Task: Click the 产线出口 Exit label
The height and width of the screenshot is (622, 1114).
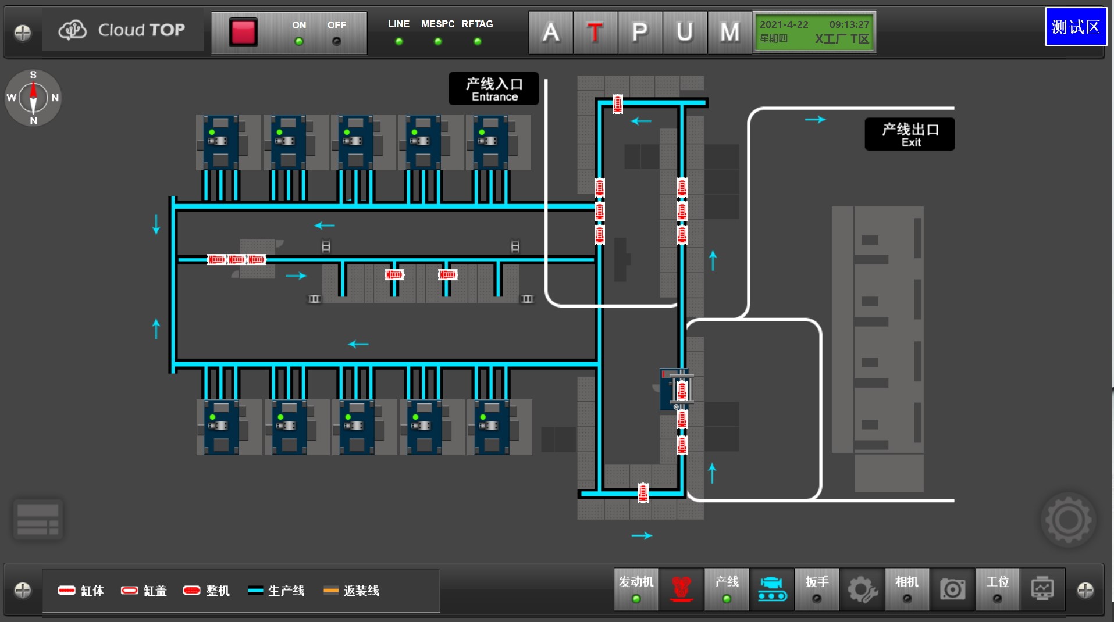Action: click(x=910, y=134)
